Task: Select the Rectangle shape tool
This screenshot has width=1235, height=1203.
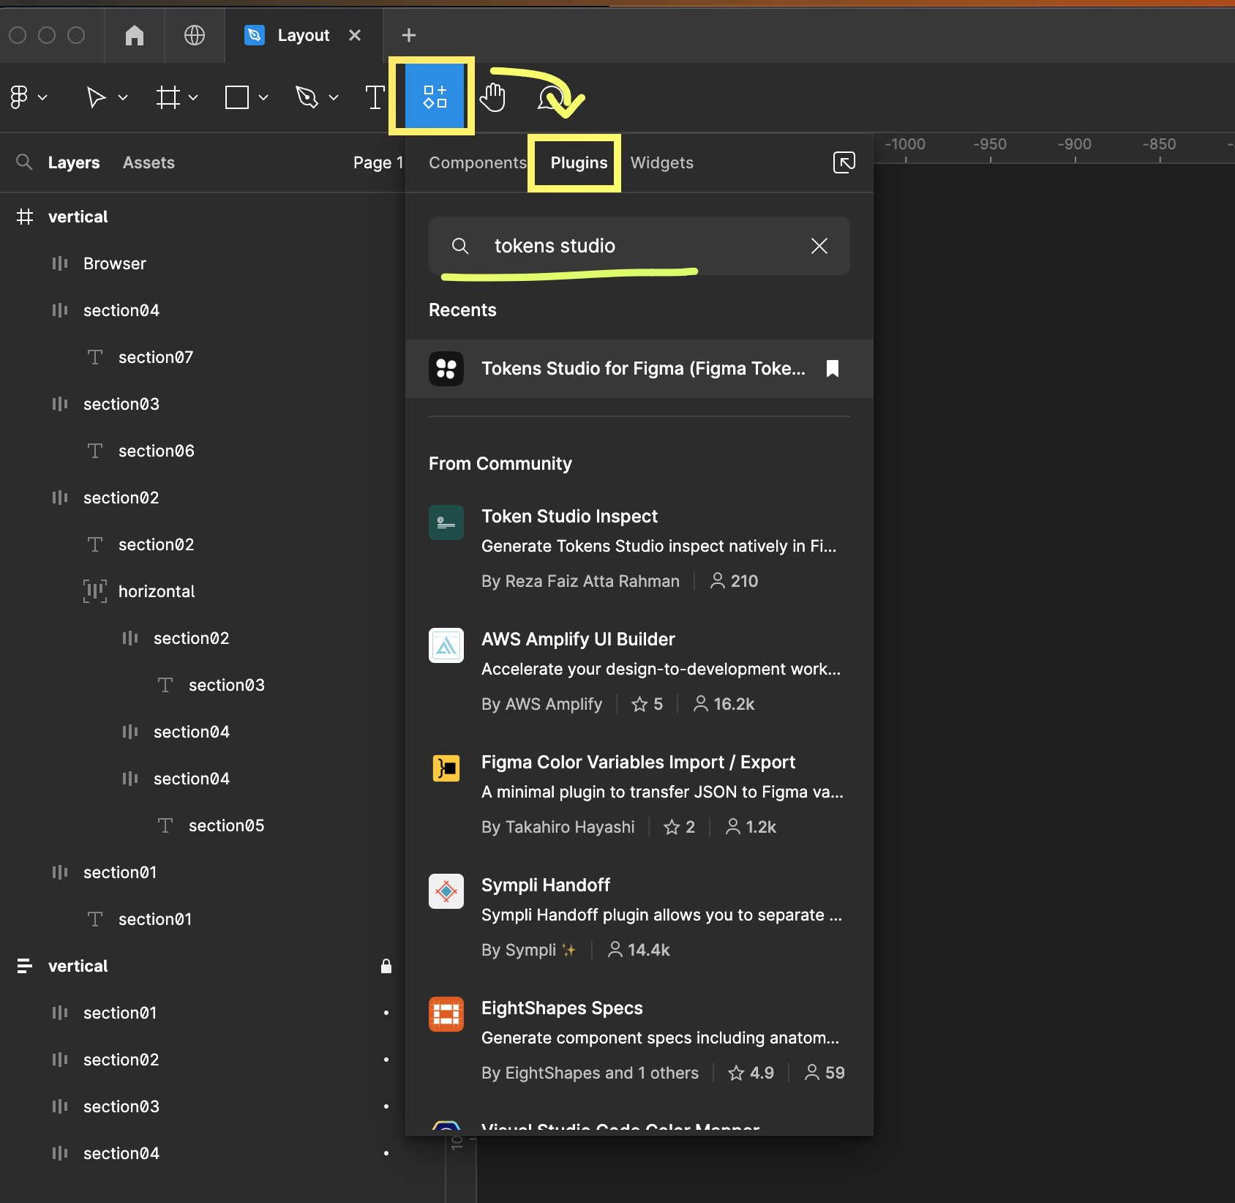Action: click(x=237, y=97)
